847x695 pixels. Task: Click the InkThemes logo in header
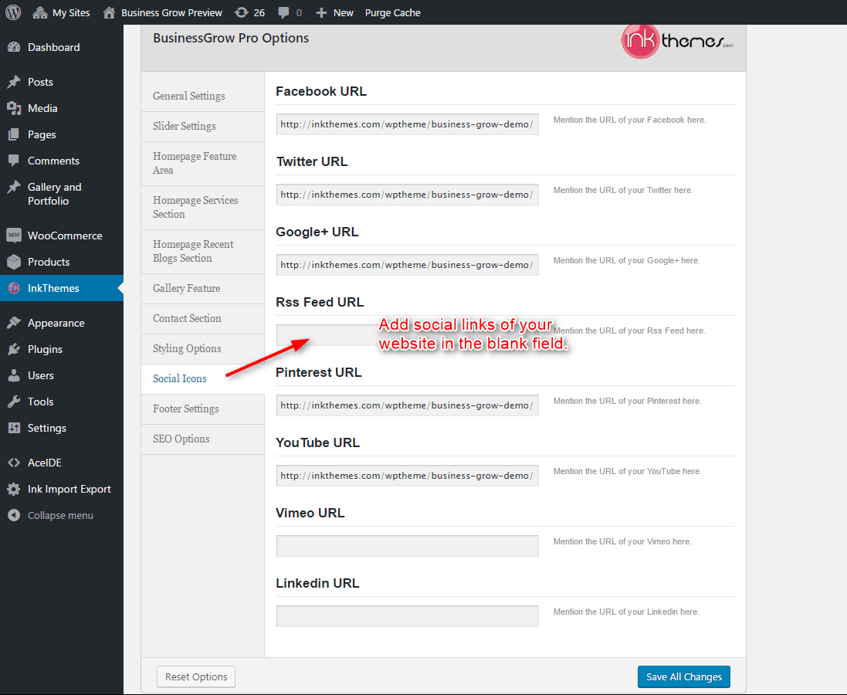coord(678,41)
